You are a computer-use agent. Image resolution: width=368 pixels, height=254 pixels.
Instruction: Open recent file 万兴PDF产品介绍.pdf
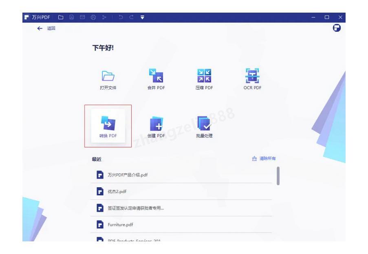(181, 175)
